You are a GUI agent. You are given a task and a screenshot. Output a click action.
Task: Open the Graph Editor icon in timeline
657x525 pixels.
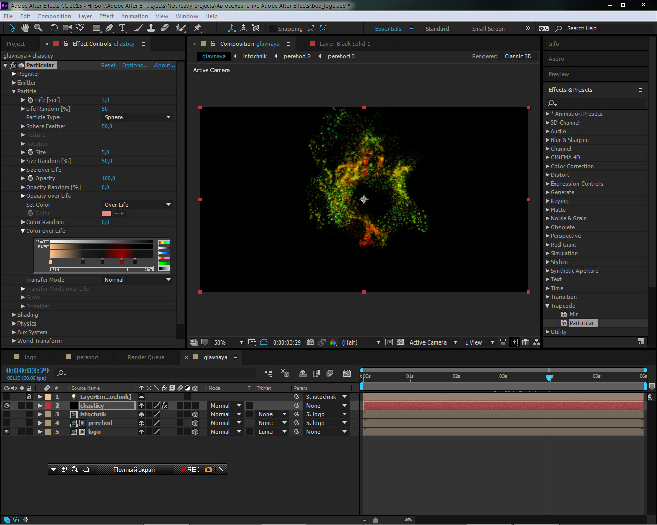pyautogui.click(x=347, y=373)
